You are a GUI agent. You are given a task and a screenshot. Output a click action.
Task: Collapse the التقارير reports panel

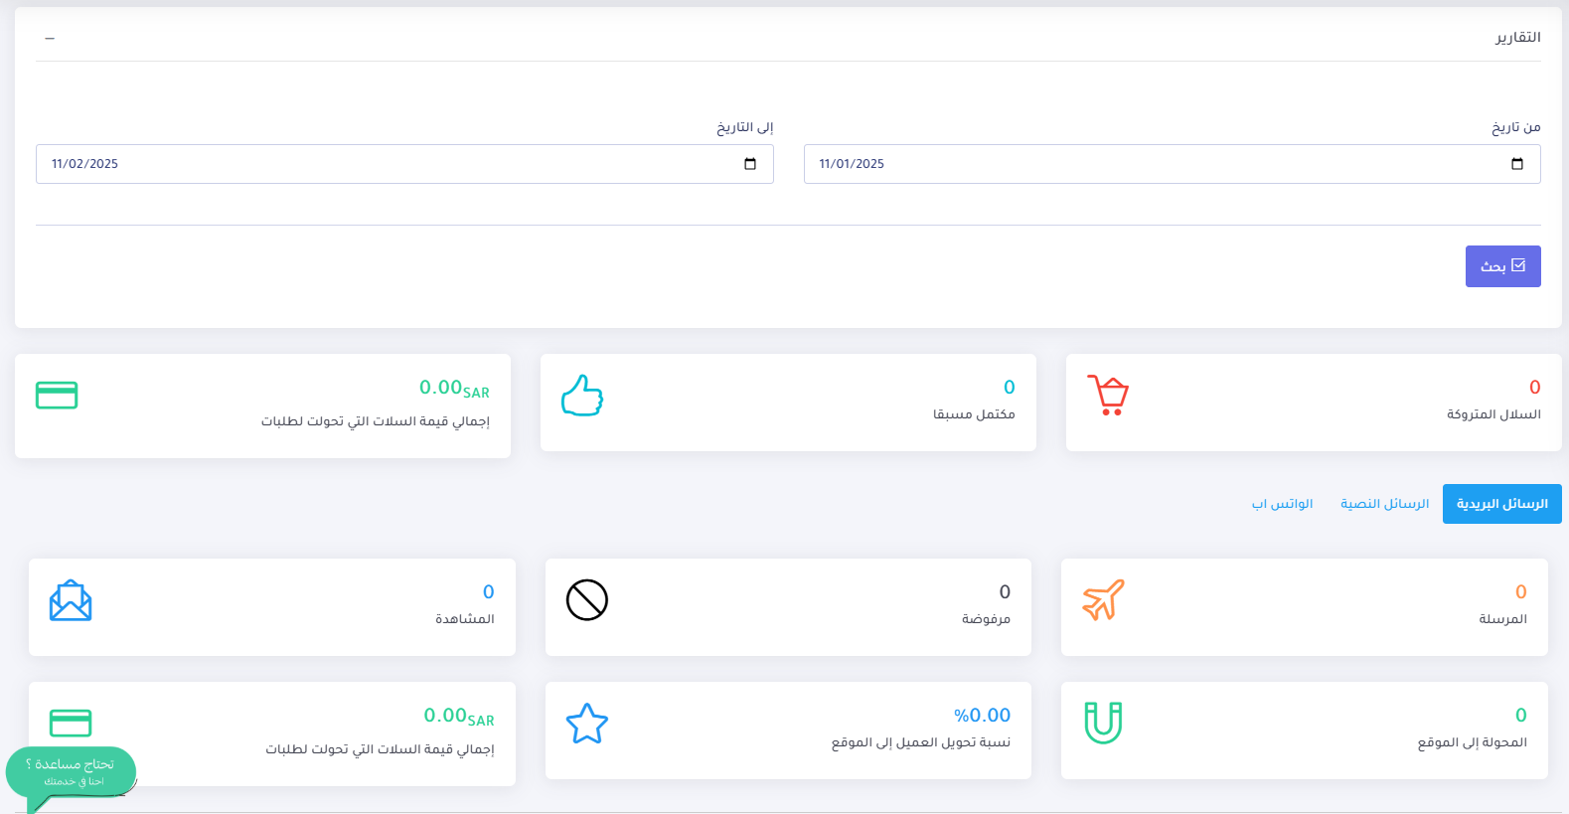(50, 38)
